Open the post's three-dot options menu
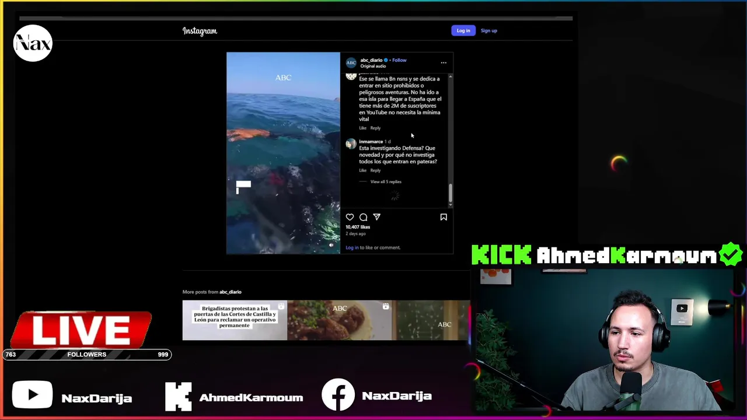This screenshot has height=420, width=747. (444, 62)
